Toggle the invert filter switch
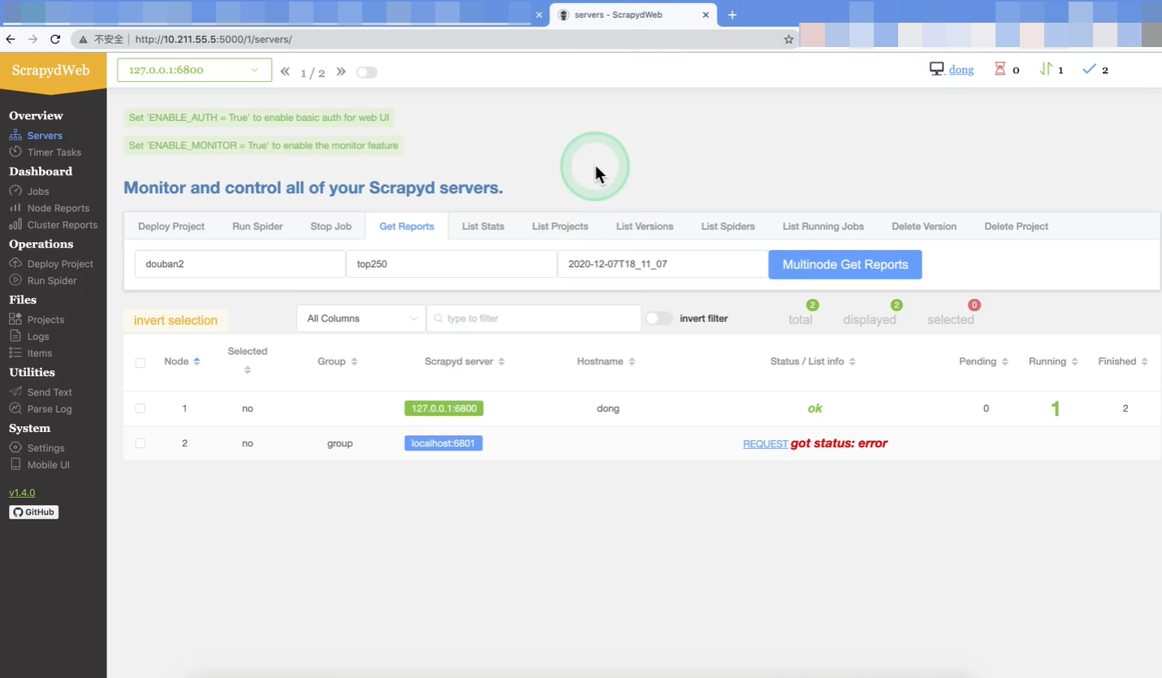The width and height of the screenshot is (1162, 678). pos(659,318)
